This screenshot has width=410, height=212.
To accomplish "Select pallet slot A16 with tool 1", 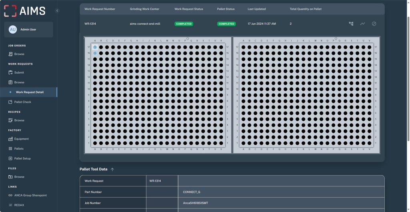I will (95, 53).
